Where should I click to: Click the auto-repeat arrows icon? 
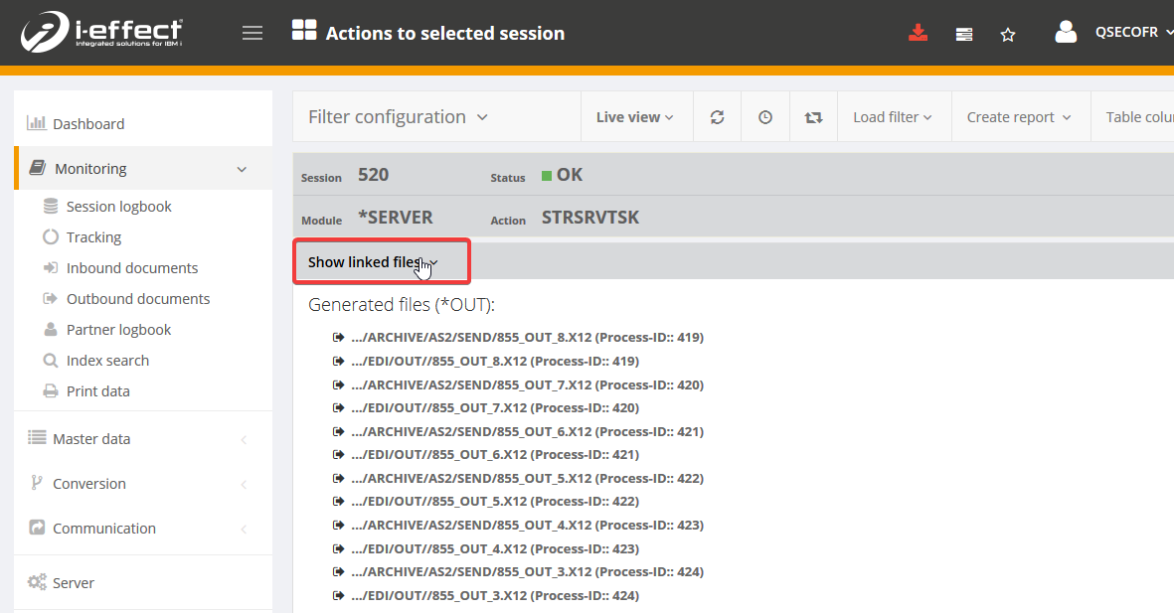tap(813, 117)
